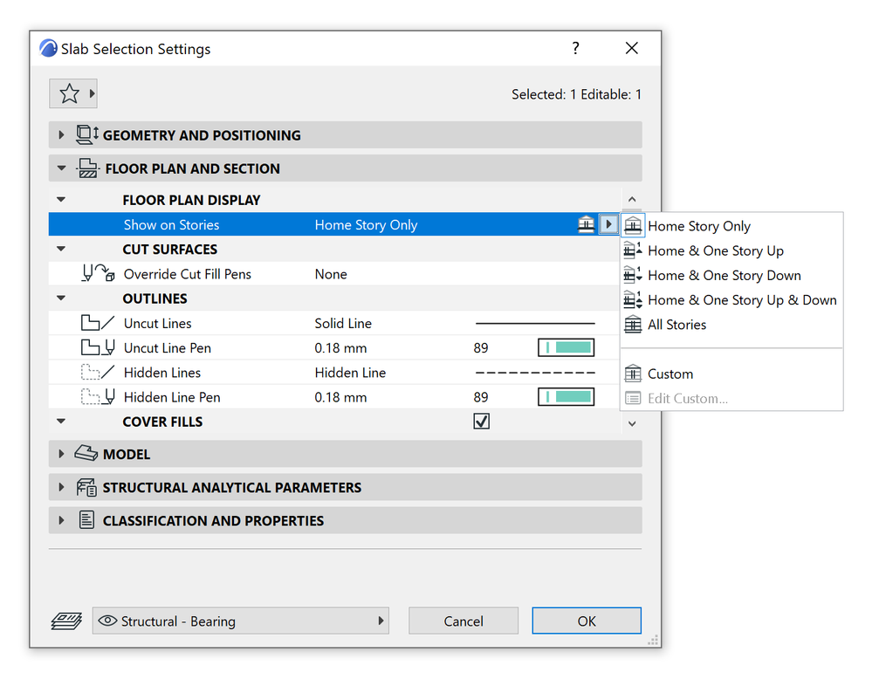Select the Custom stories option
Viewport: 872px width, 679px height.
point(669,374)
